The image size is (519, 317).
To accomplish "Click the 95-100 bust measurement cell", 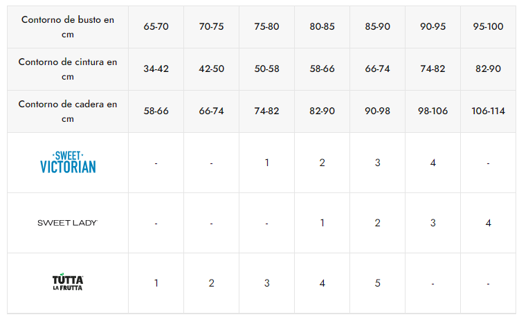I will pos(488,27).
